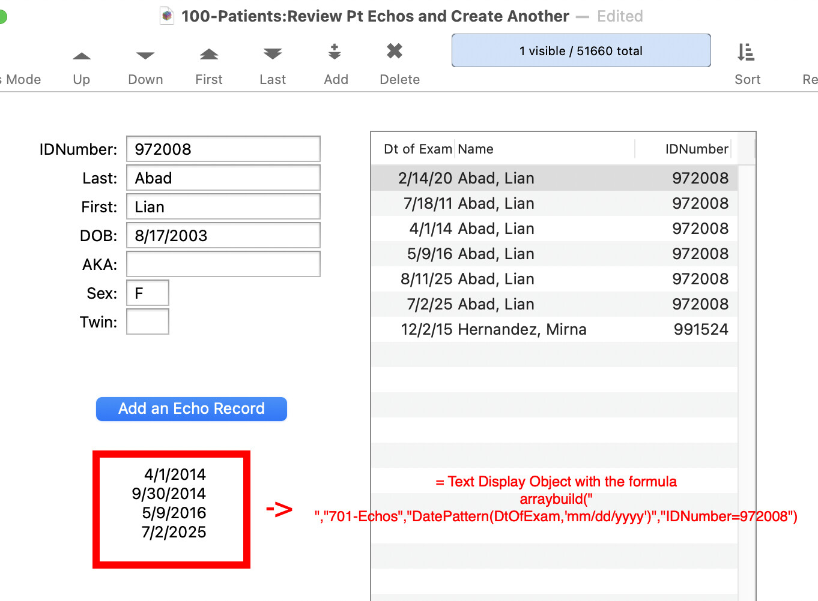Click the IDNumber column header in list
Viewport: 818px width, 601px height.
(x=696, y=149)
